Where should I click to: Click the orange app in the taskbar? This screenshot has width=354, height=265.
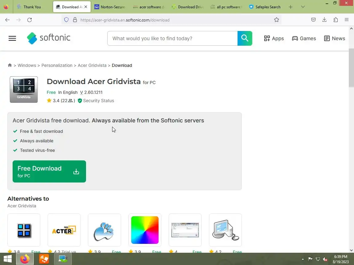(x=44, y=259)
